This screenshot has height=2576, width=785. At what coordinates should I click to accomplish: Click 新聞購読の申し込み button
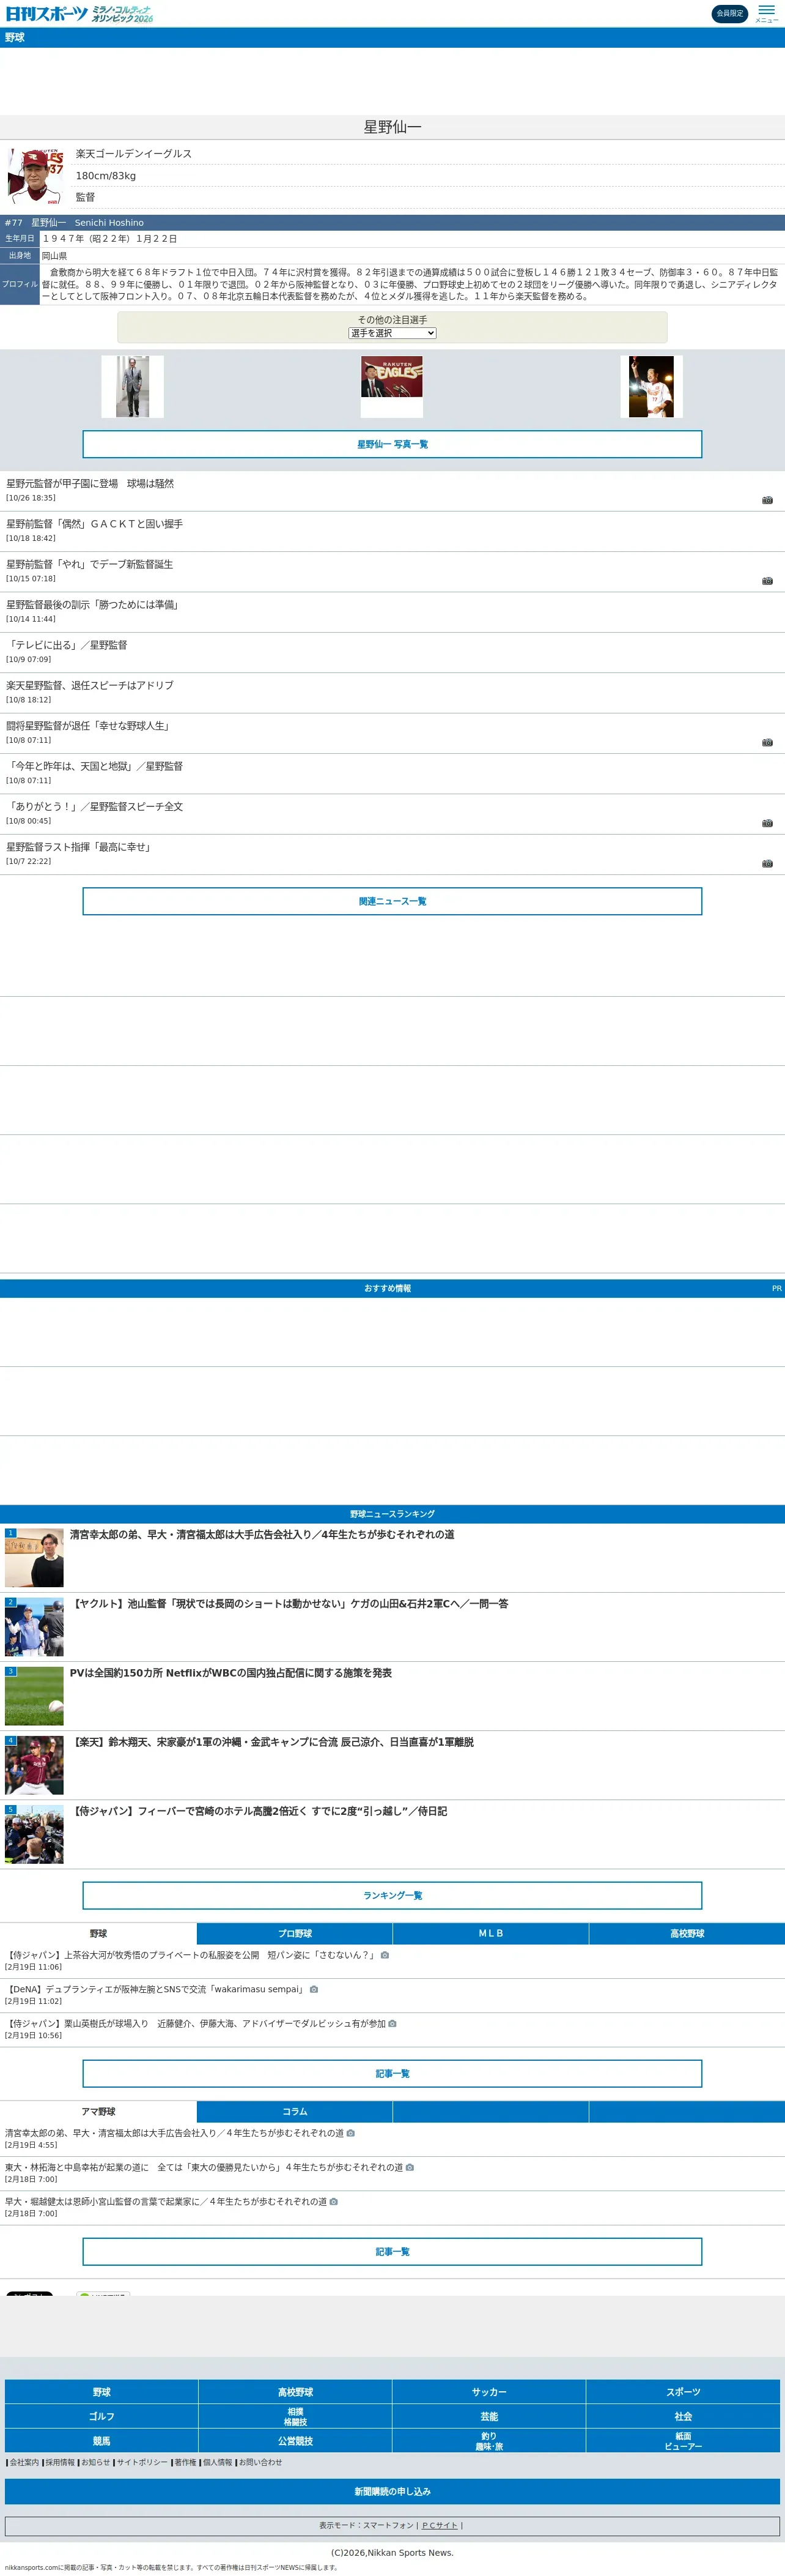pyautogui.click(x=392, y=2491)
